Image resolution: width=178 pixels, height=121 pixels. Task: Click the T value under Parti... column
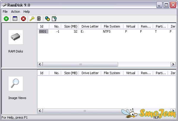(156, 31)
